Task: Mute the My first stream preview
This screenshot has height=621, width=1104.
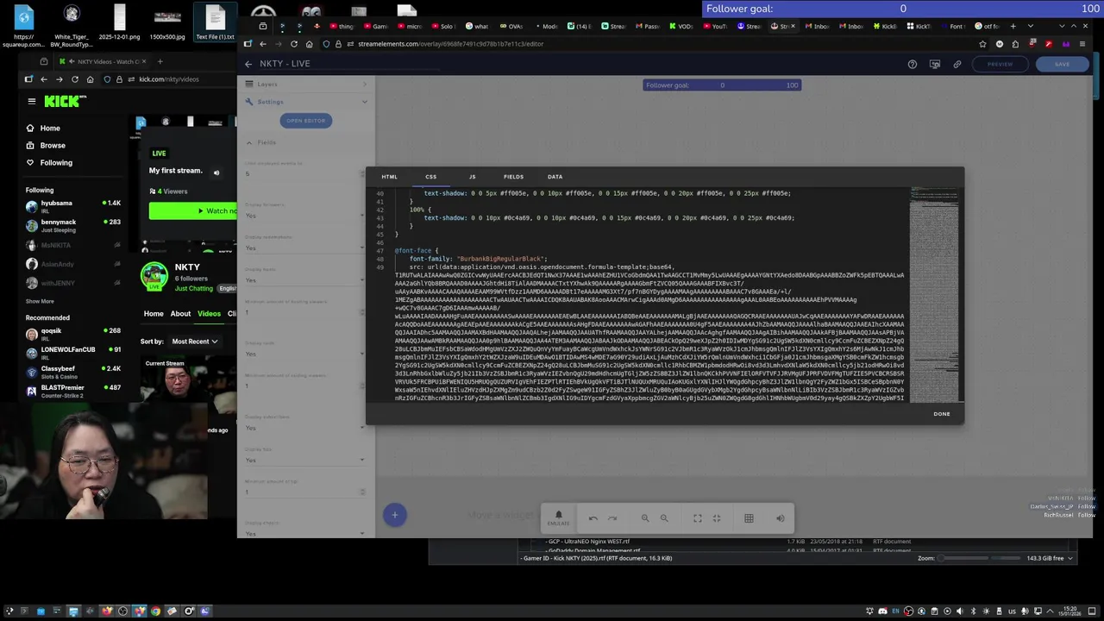Action: click(216, 172)
